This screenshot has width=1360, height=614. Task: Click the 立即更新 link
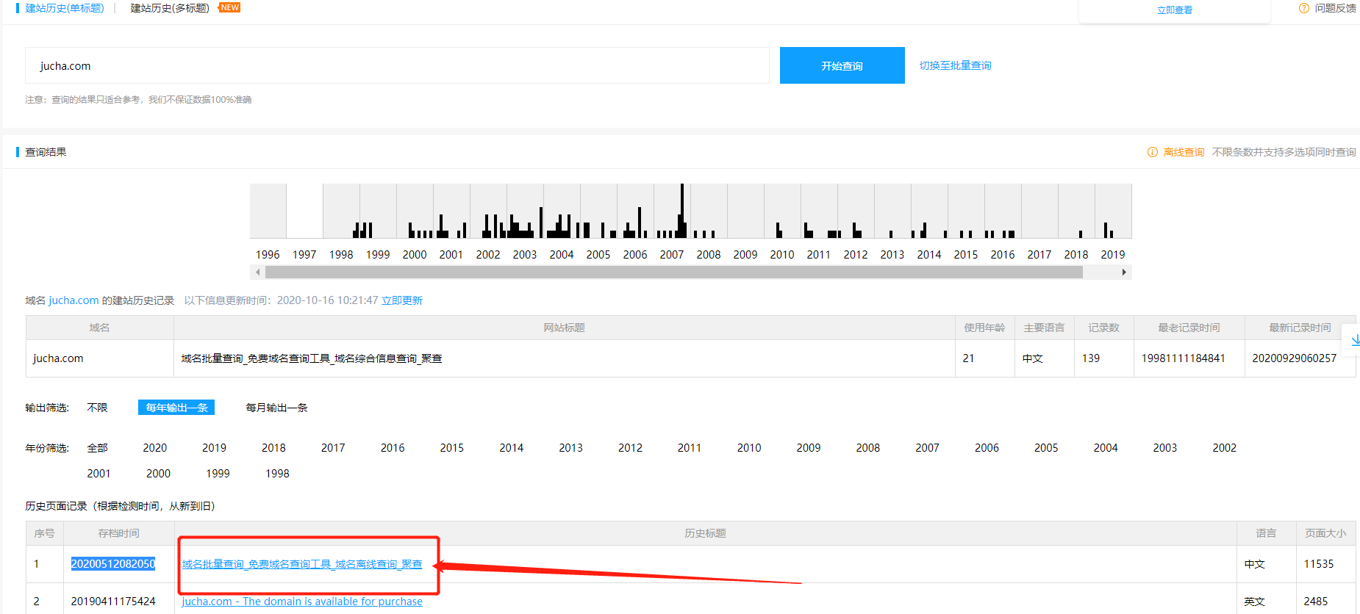click(402, 300)
